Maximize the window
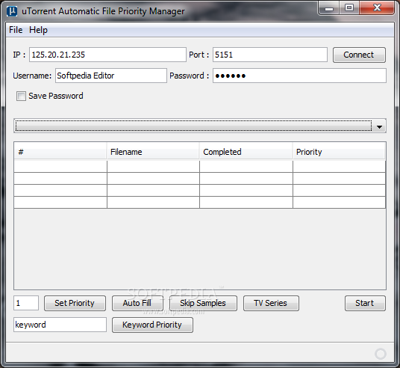400x368 pixels. [x=349, y=8]
